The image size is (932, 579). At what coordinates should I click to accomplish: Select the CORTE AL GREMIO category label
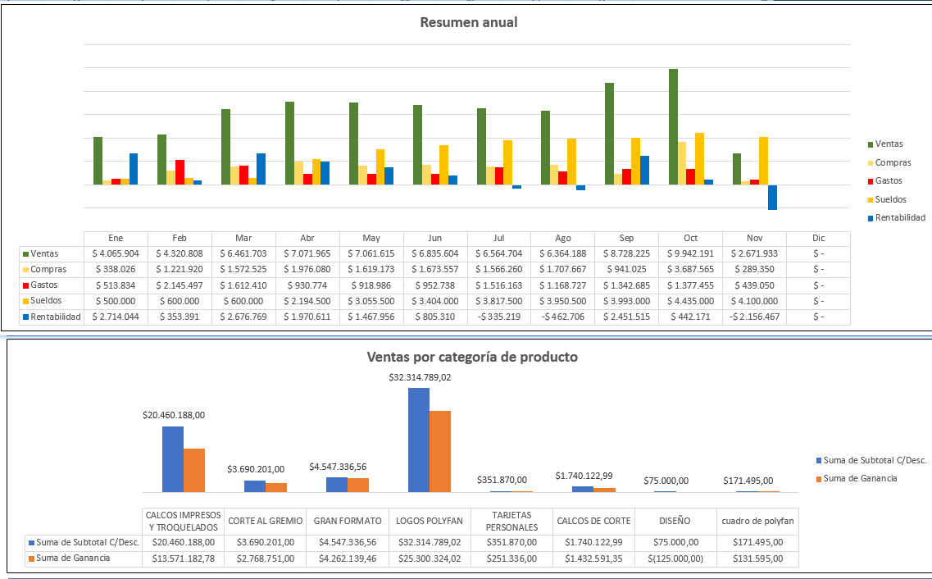265,522
